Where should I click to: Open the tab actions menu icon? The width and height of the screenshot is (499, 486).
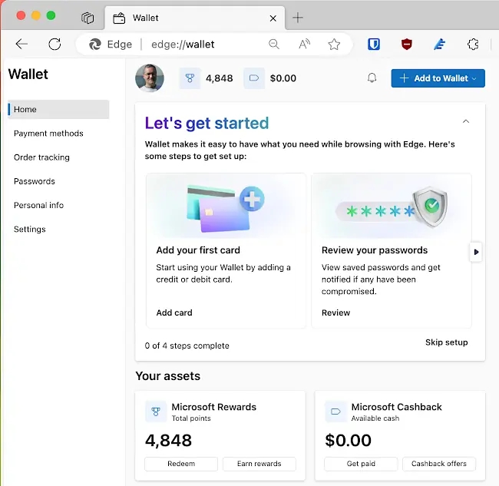pos(88,18)
